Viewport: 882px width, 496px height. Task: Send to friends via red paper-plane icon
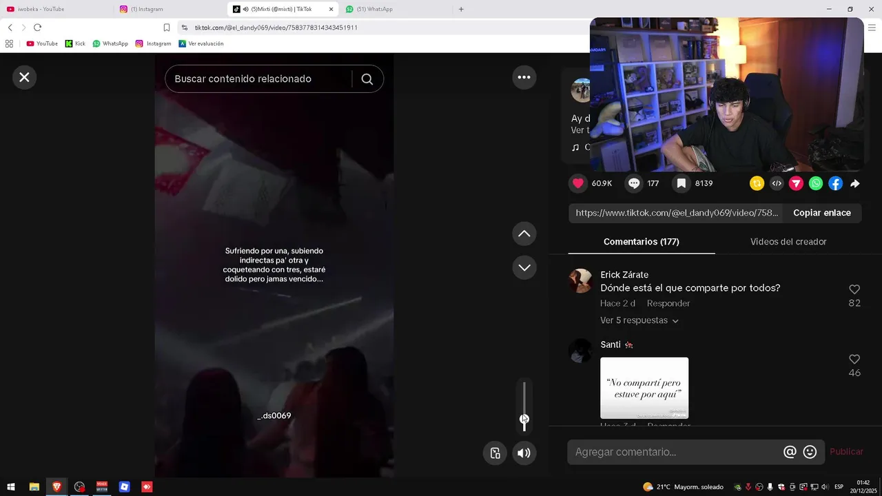tap(796, 183)
